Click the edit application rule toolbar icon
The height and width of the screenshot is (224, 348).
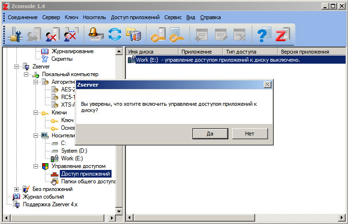pyautogui.click(x=221, y=35)
